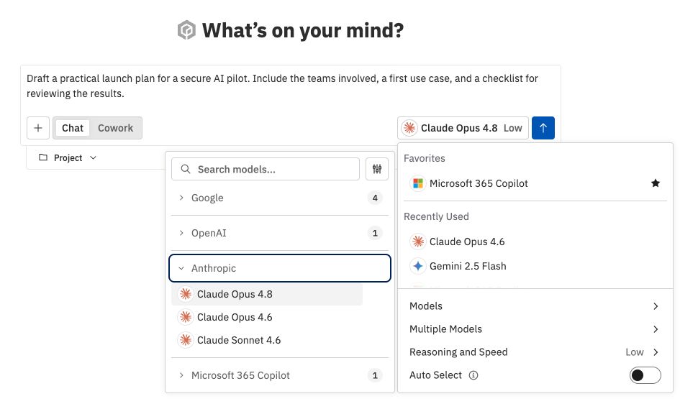
Task: Open the Project dropdown
Action: pos(68,157)
